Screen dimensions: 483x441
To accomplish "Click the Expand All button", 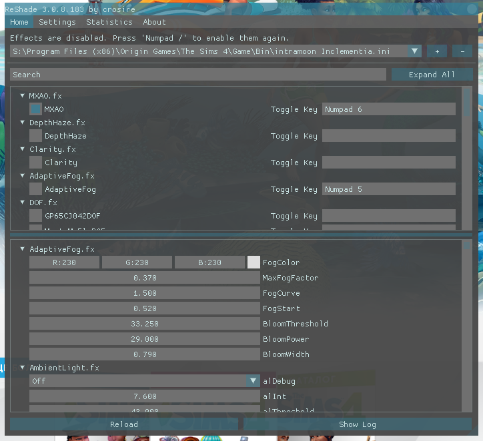I will click(432, 75).
